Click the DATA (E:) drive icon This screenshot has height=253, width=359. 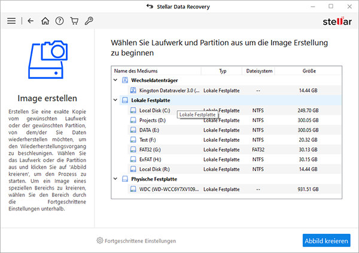(133, 130)
